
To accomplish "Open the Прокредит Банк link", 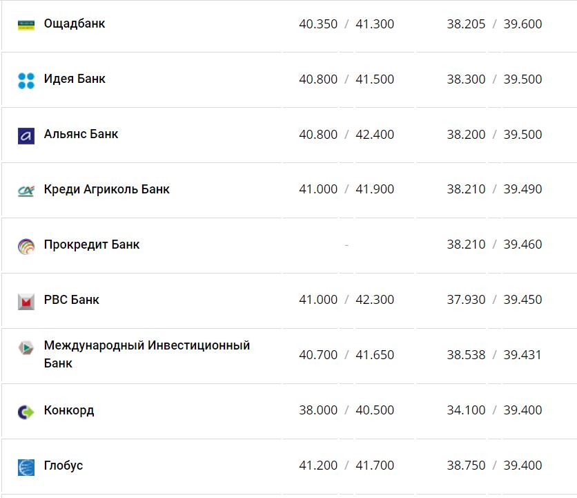I will point(91,245).
